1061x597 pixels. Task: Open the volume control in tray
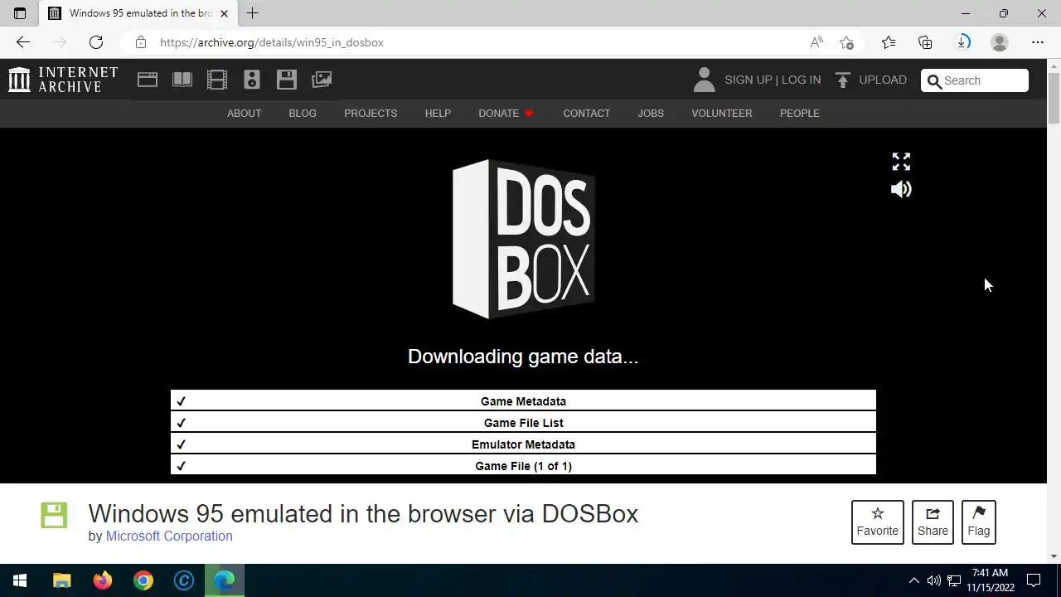pyautogui.click(x=934, y=580)
